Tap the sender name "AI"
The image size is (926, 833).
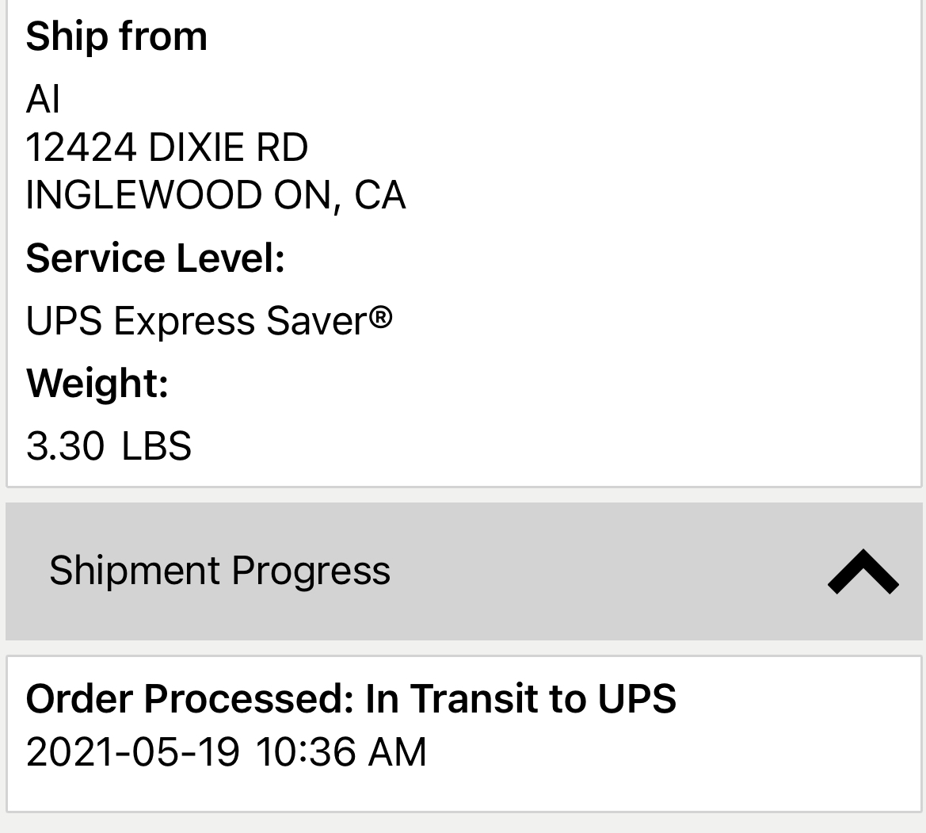[x=43, y=99]
